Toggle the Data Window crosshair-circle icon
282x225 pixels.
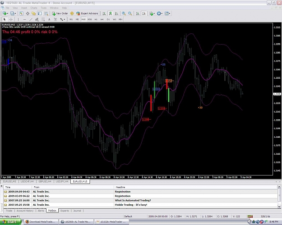click(28, 13)
